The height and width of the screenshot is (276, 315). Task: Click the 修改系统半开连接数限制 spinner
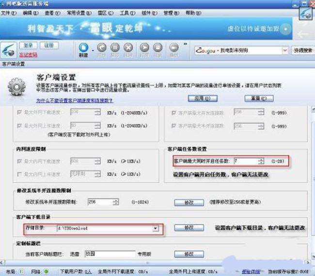coord(115,202)
